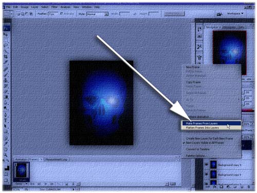Select the Dodge tool
This screenshot has height=193, width=257.
tap(6, 108)
